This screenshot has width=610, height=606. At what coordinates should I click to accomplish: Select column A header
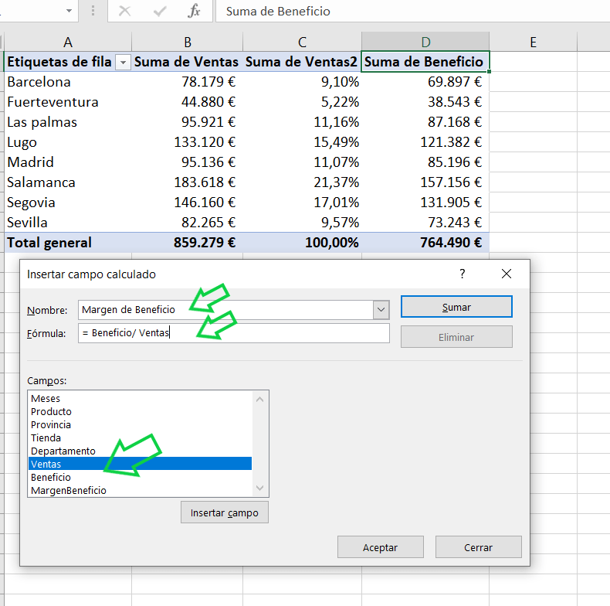tap(68, 42)
